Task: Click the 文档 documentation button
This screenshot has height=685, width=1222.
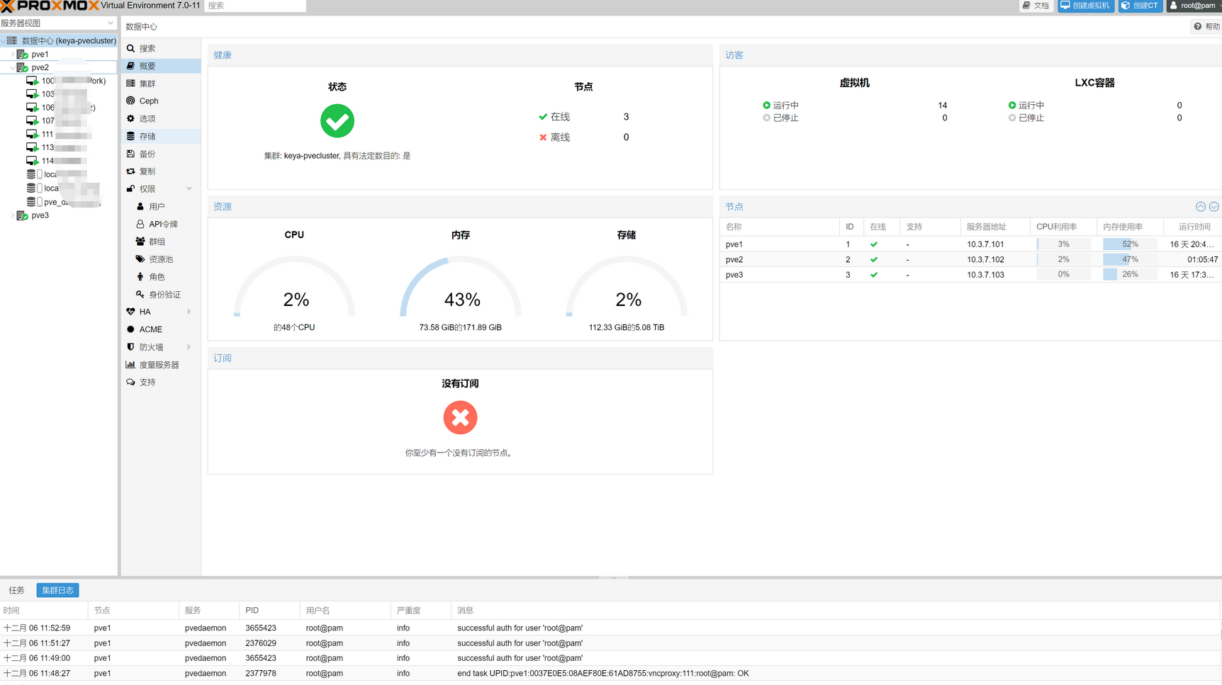Action: tap(1036, 6)
